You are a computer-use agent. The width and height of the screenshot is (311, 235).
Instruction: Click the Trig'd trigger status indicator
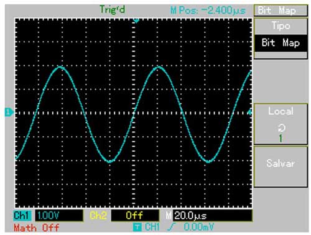click(112, 9)
